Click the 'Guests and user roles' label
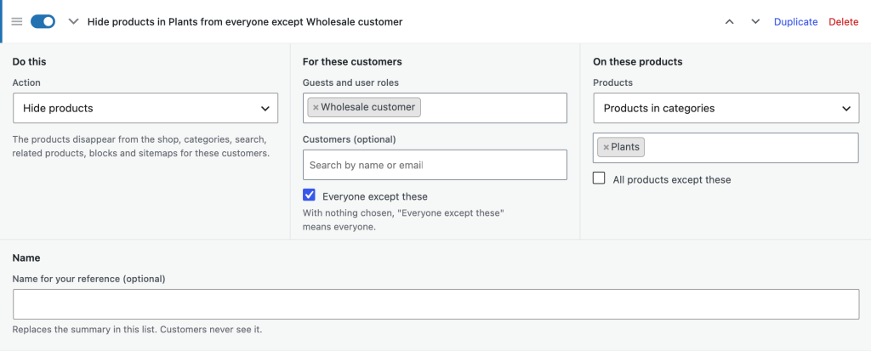This screenshot has width=871, height=351. pos(350,82)
